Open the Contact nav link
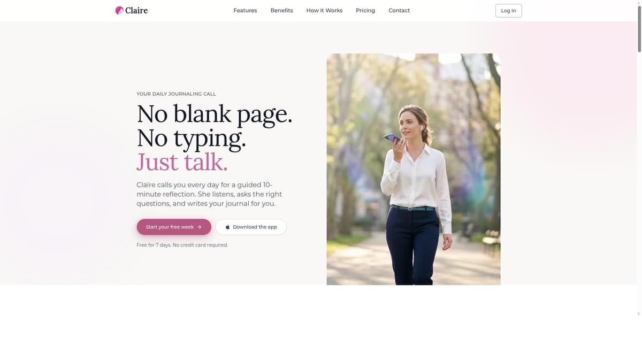 click(x=399, y=11)
